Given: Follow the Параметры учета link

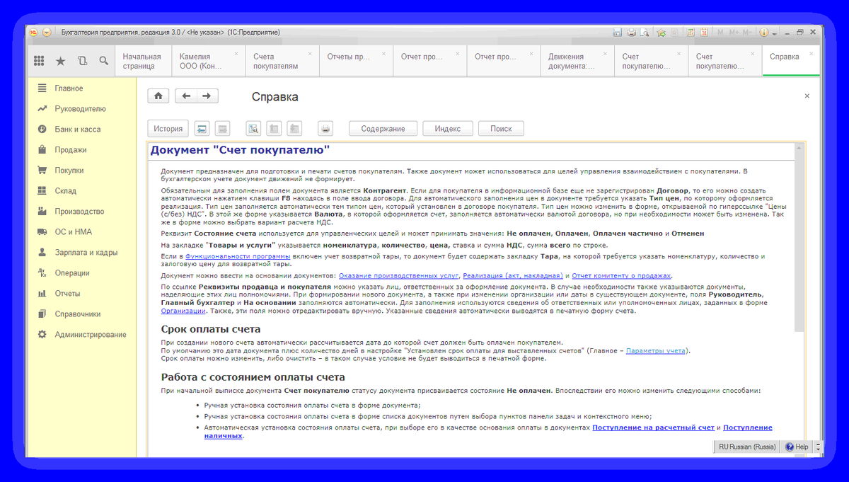Looking at the screenshot, I should [x=656, y=350].
